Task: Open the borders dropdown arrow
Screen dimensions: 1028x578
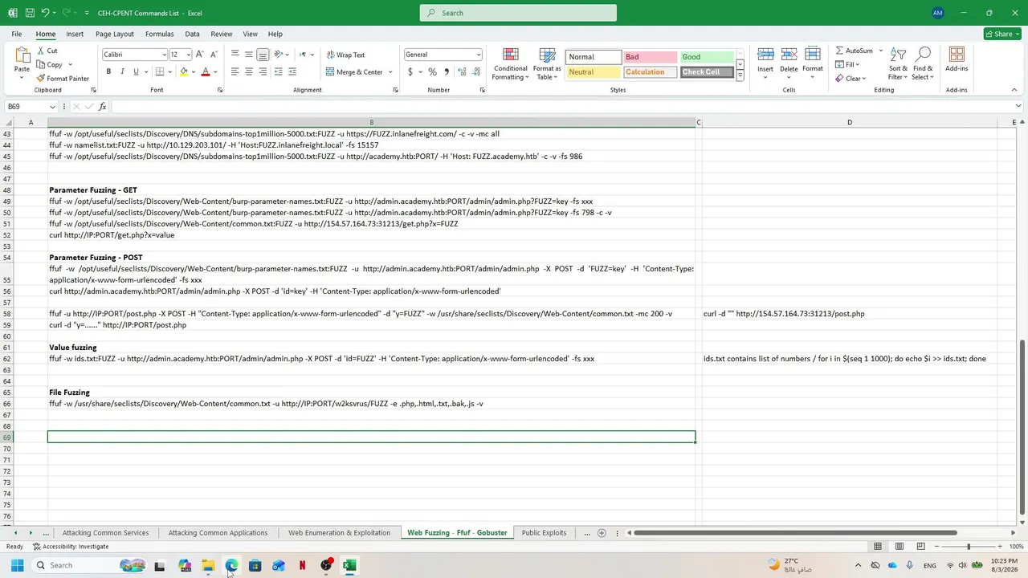Action: [x=169, y=72]
